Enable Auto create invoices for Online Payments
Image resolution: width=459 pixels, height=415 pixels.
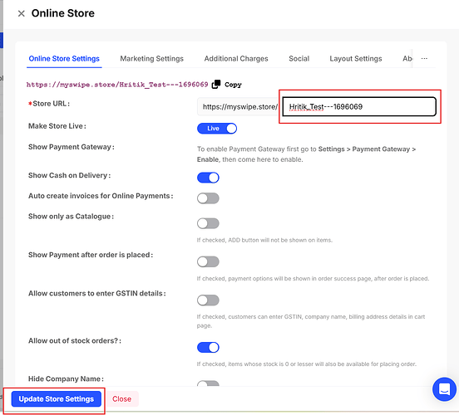(x=208, y=198)
